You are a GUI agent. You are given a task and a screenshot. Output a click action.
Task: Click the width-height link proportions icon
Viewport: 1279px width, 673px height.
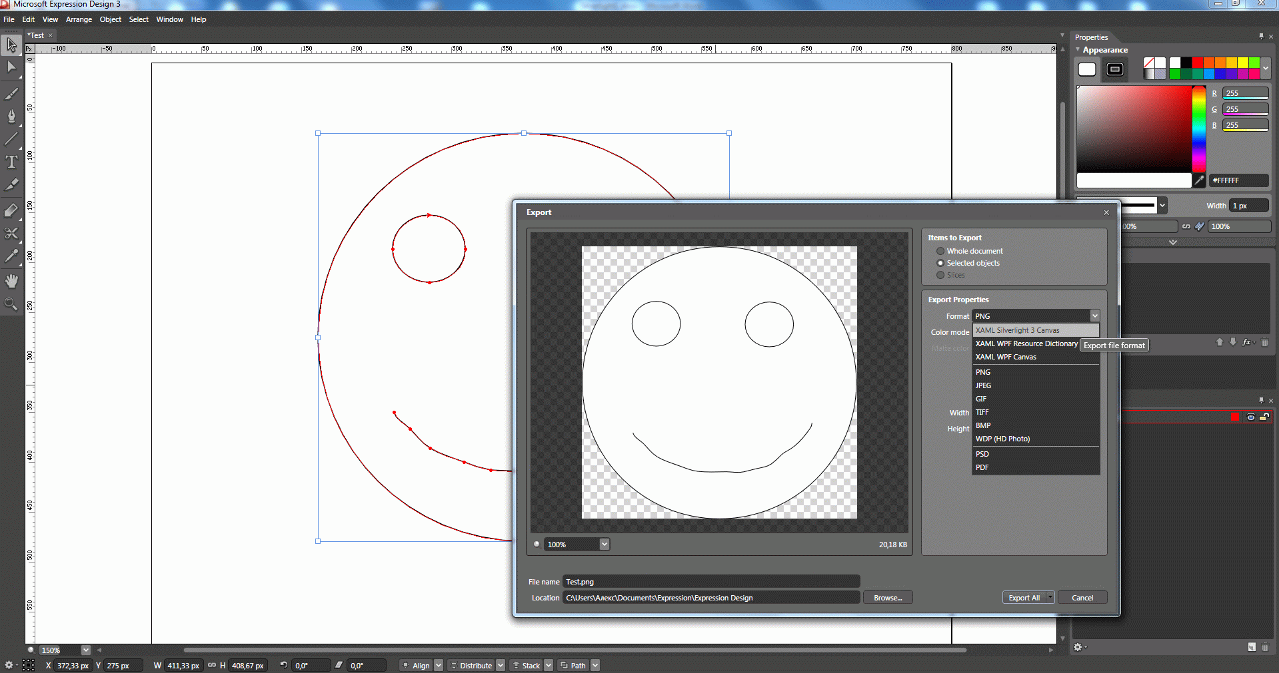212,665
